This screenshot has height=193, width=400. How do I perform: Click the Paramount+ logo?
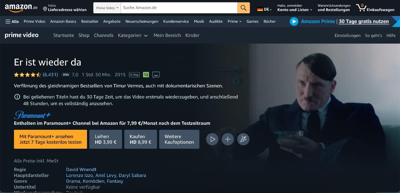pyautogui.click(x=32, y=115)
